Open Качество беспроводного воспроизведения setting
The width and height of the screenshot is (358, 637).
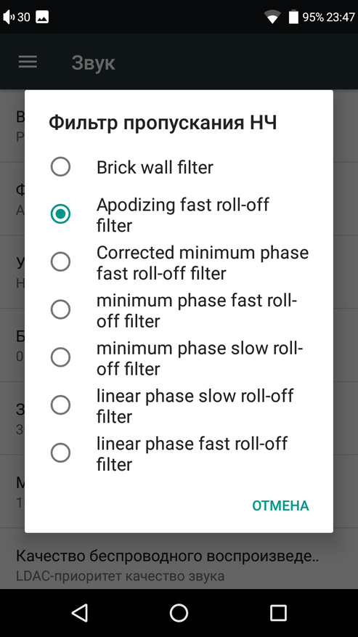[x=179, y=564]
